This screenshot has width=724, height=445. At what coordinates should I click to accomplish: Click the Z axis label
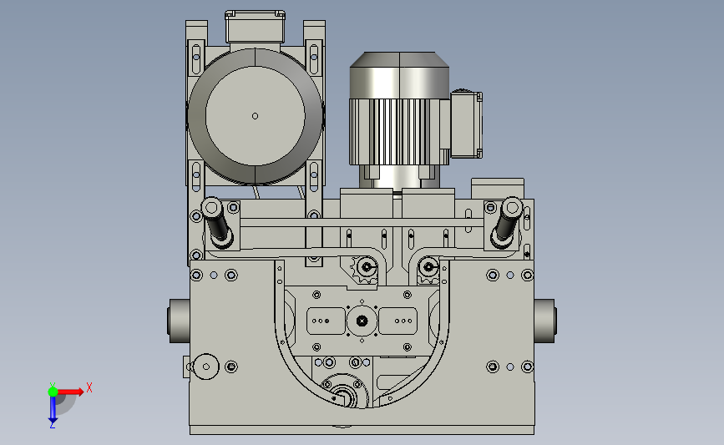[x=53, y=425]
